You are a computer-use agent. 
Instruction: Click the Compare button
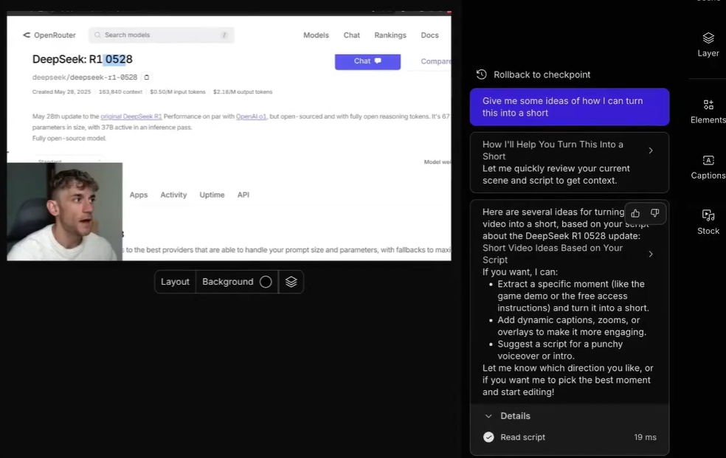(435, 61)
